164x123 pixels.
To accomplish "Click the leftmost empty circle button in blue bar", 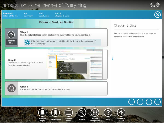I will point(132,102).
